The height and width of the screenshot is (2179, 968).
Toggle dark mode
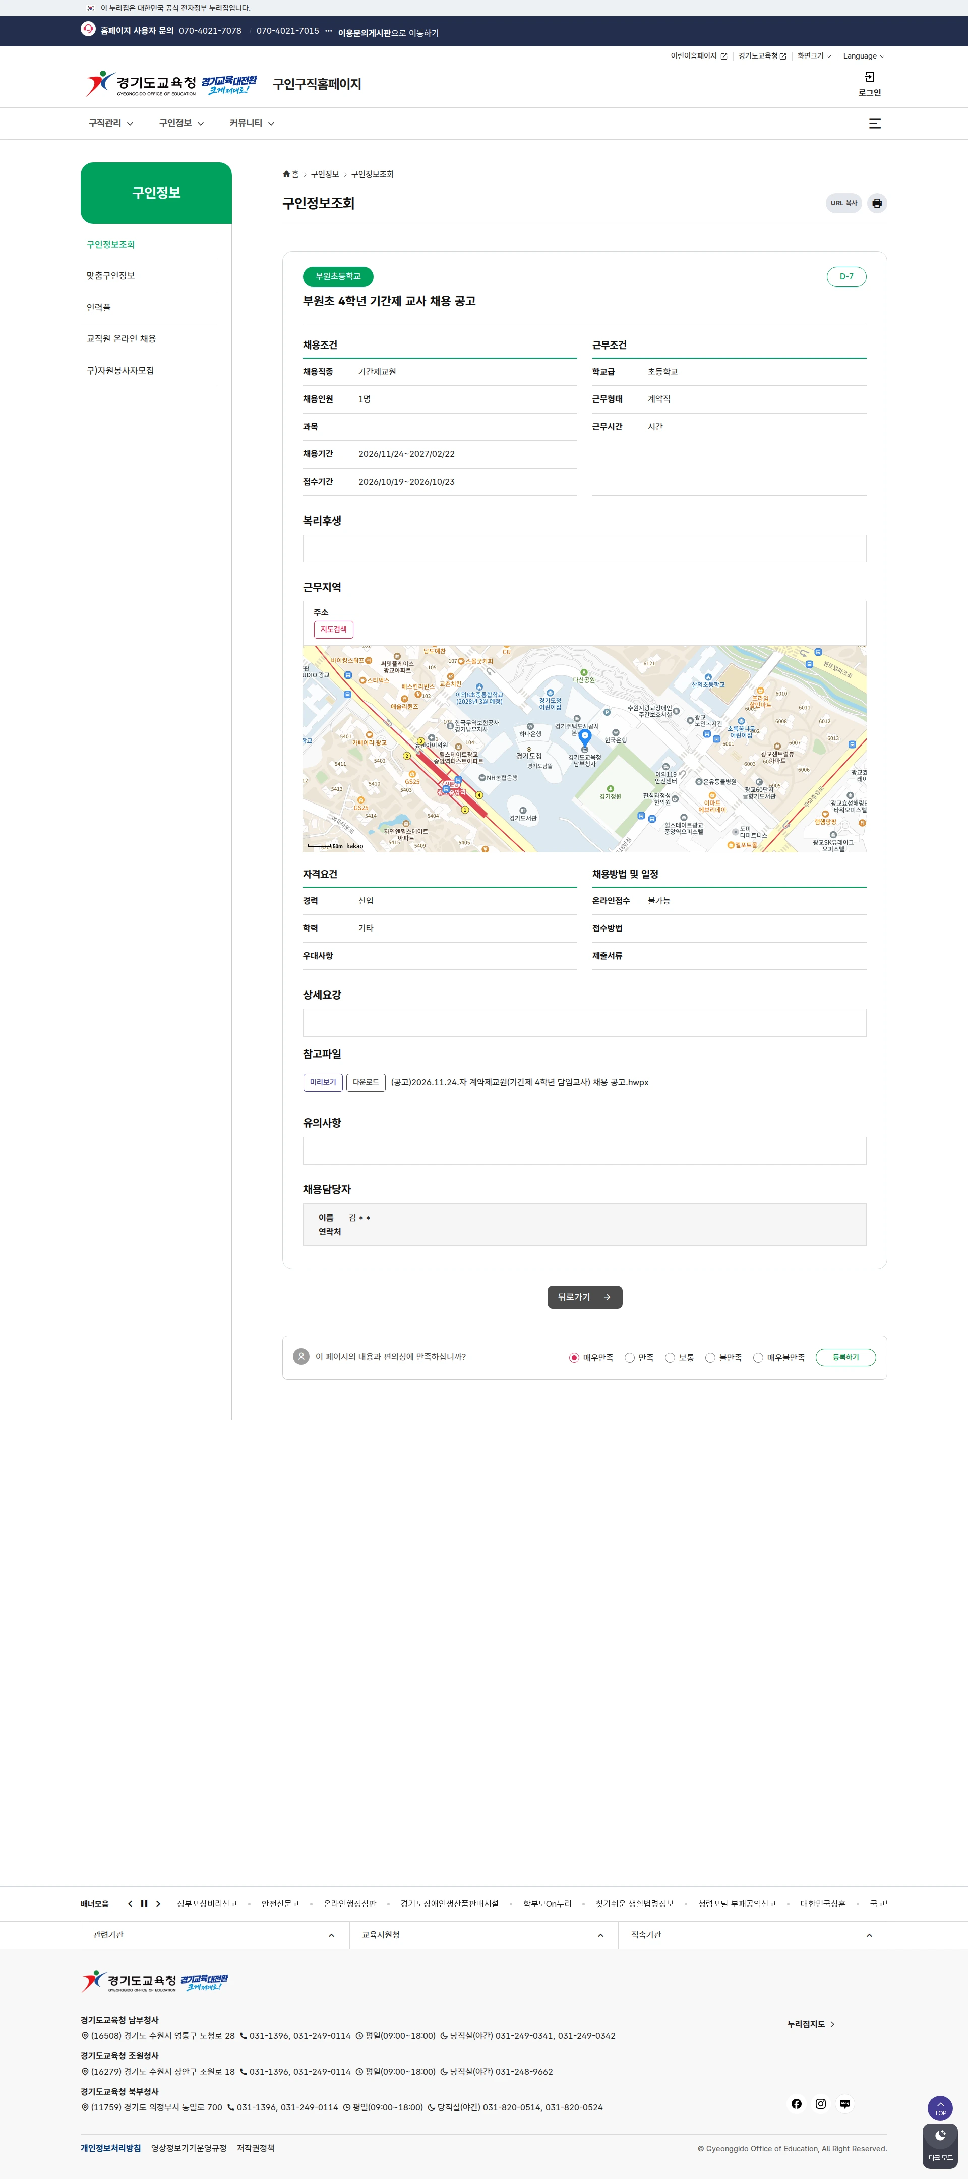tap(940, 2146)
